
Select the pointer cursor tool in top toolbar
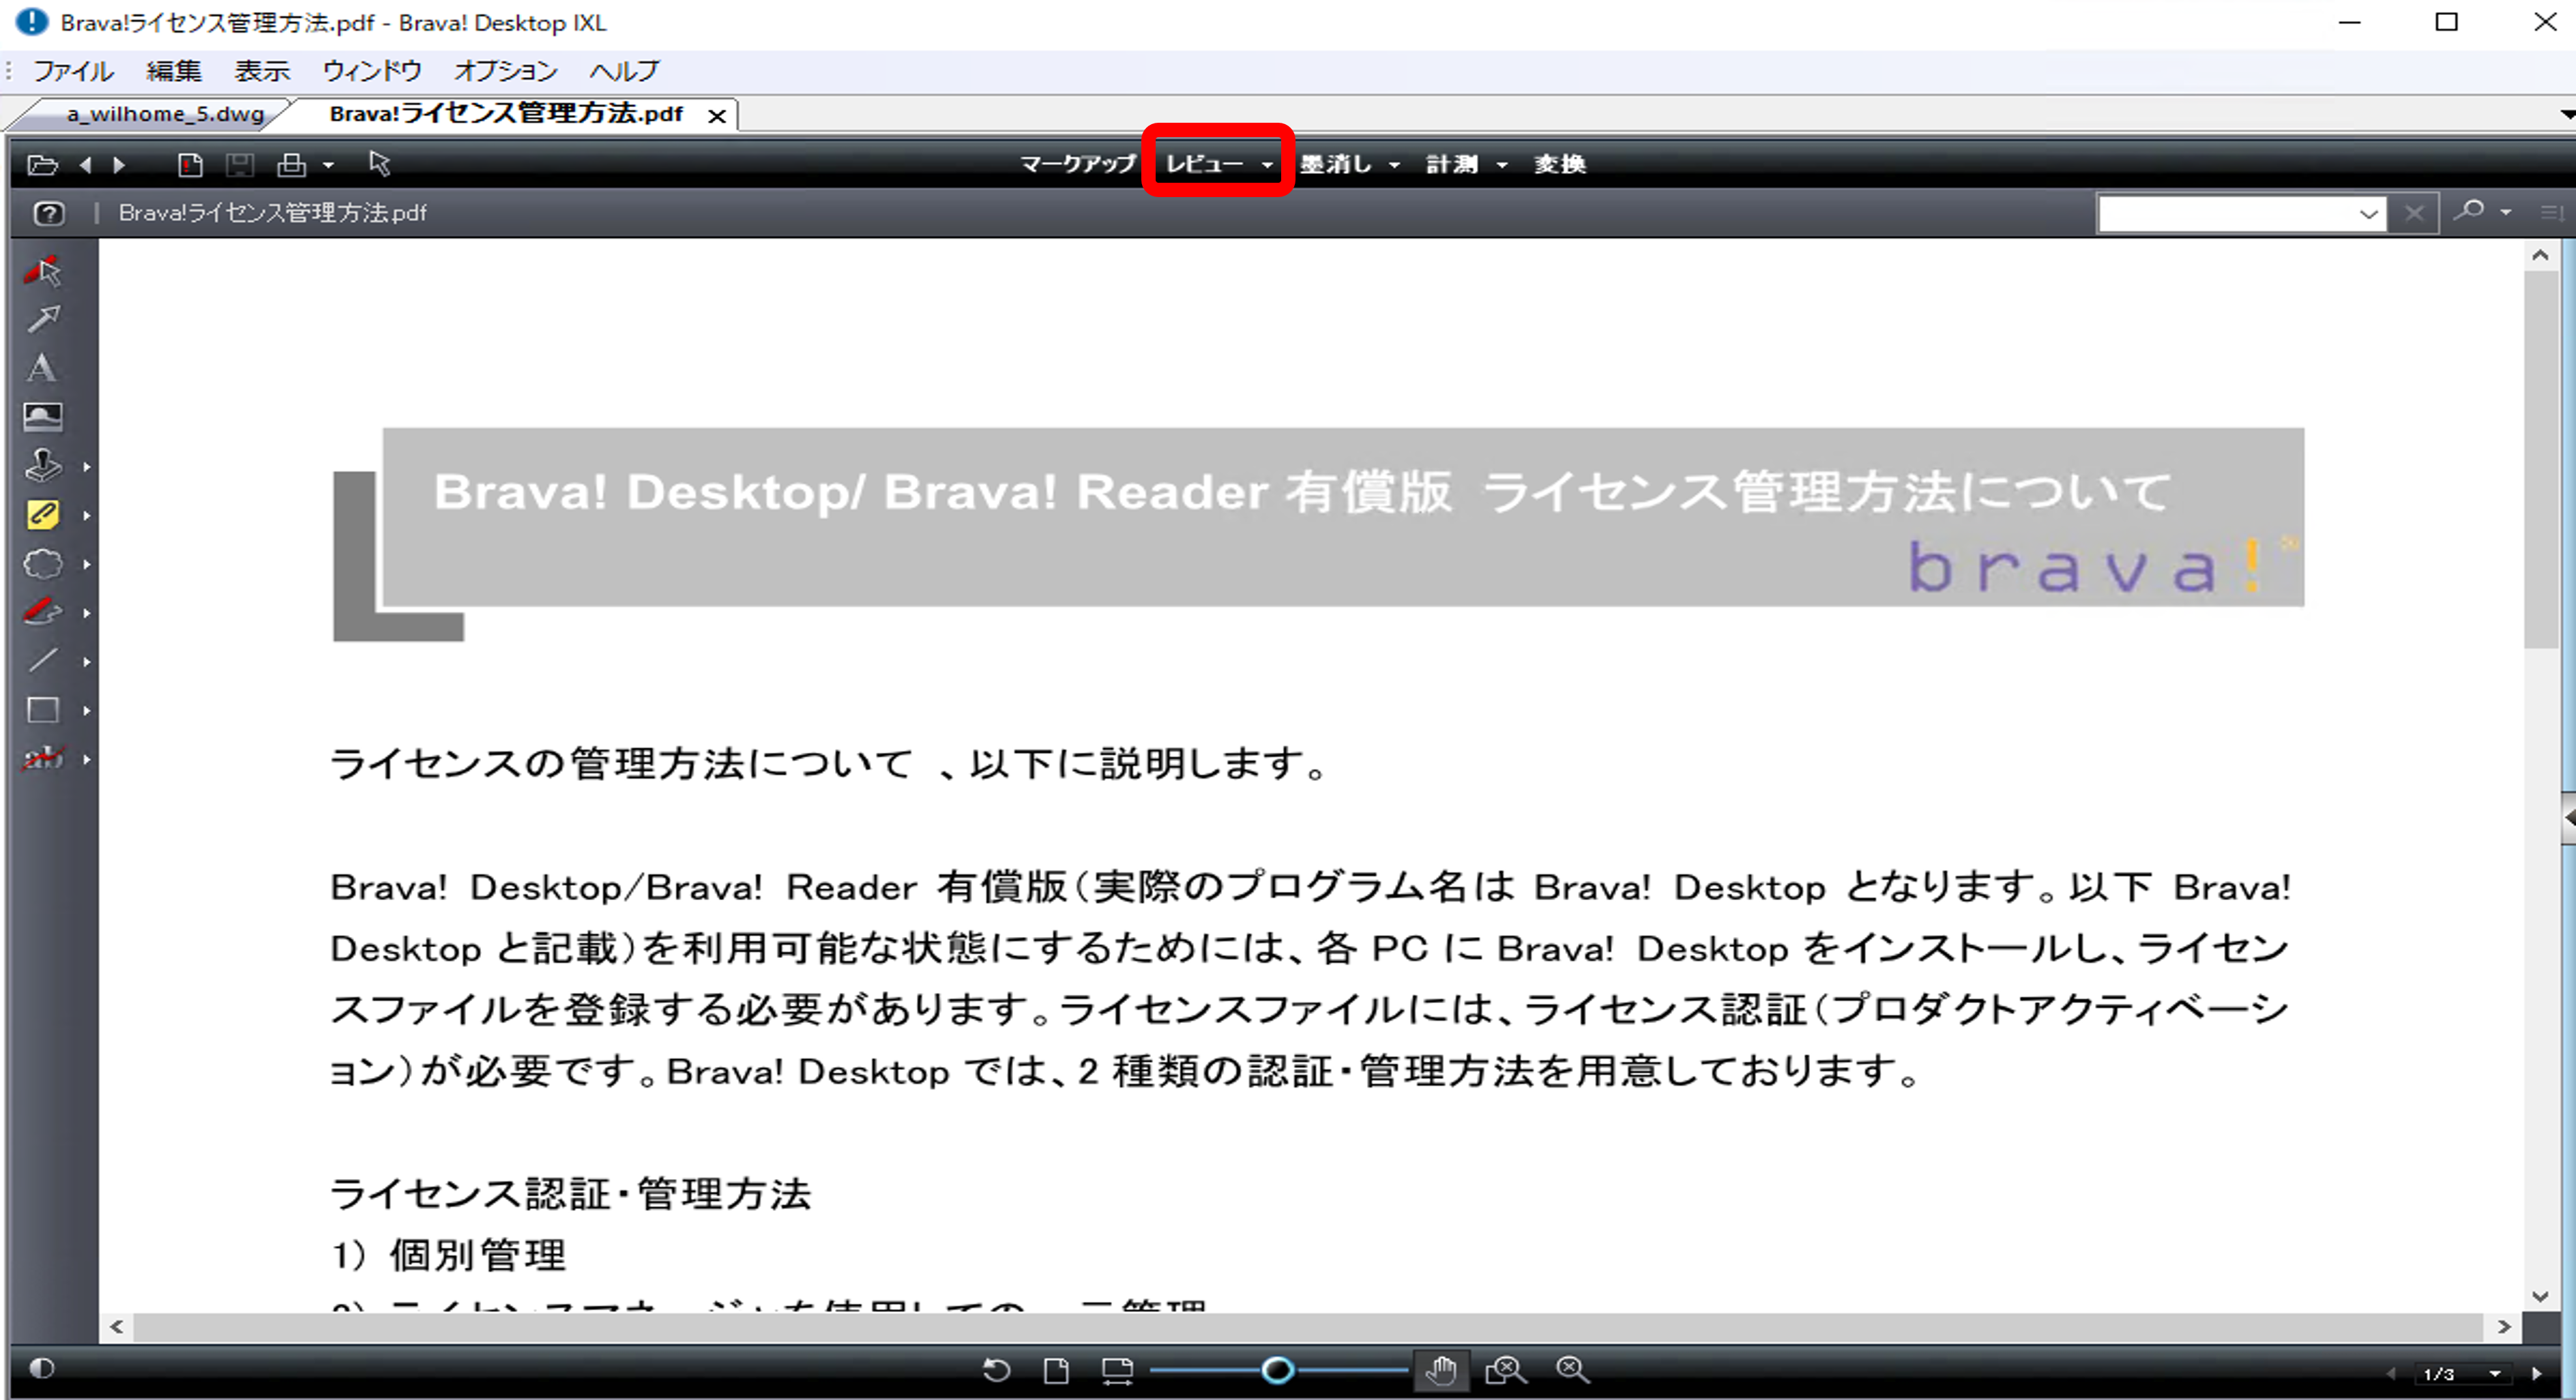[x=380, y=164]
